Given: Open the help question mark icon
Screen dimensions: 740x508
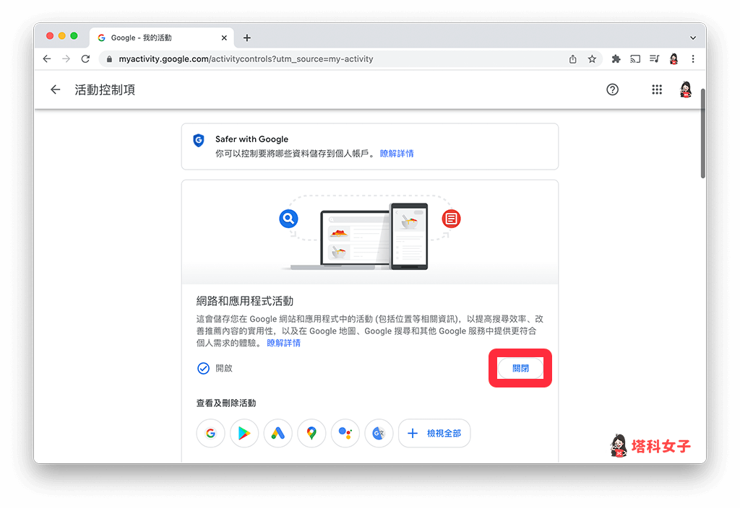Looking at the screenshot, I should 612,89.
